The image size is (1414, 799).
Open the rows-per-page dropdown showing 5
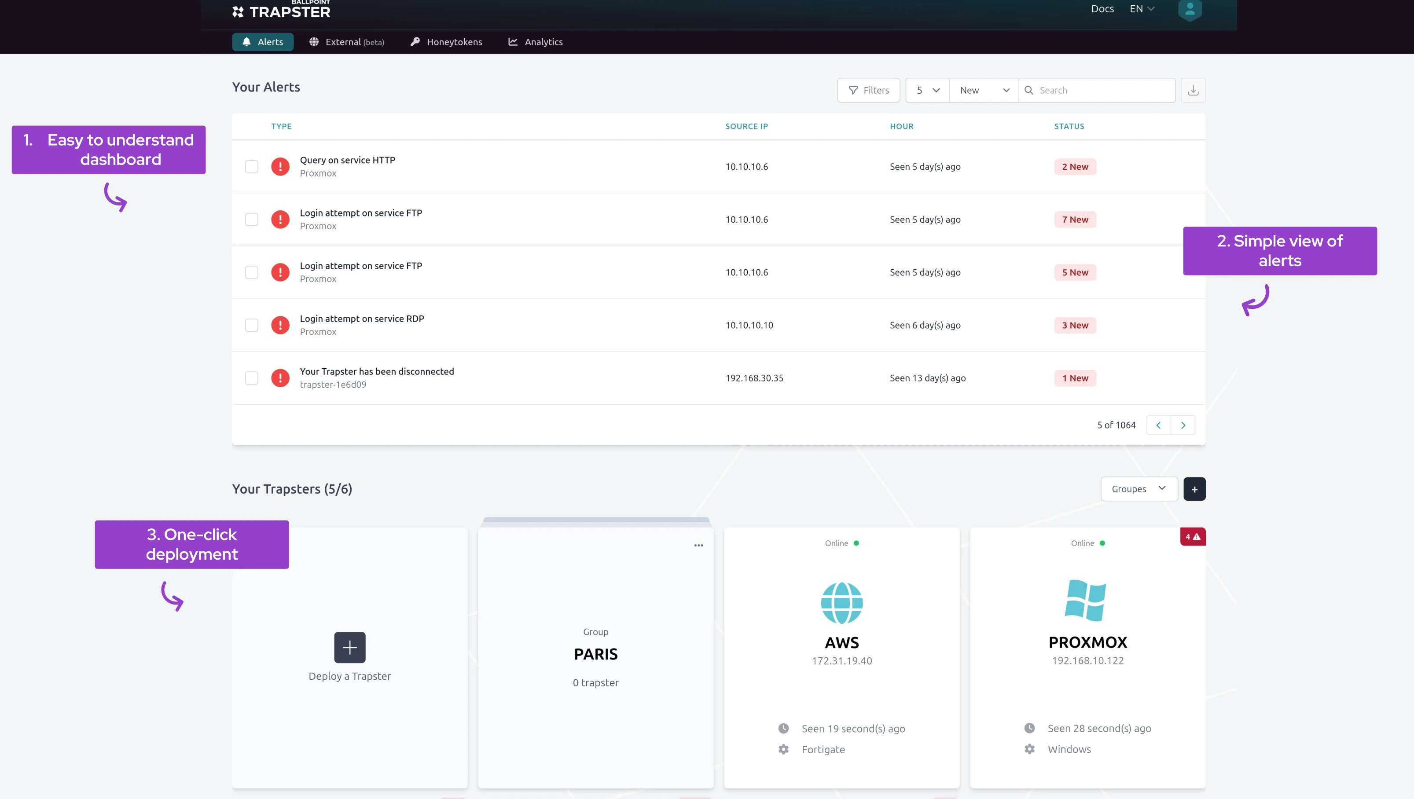point(928,91)
